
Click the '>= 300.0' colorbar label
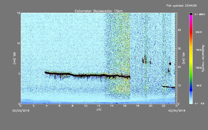(x=200, y=14)
